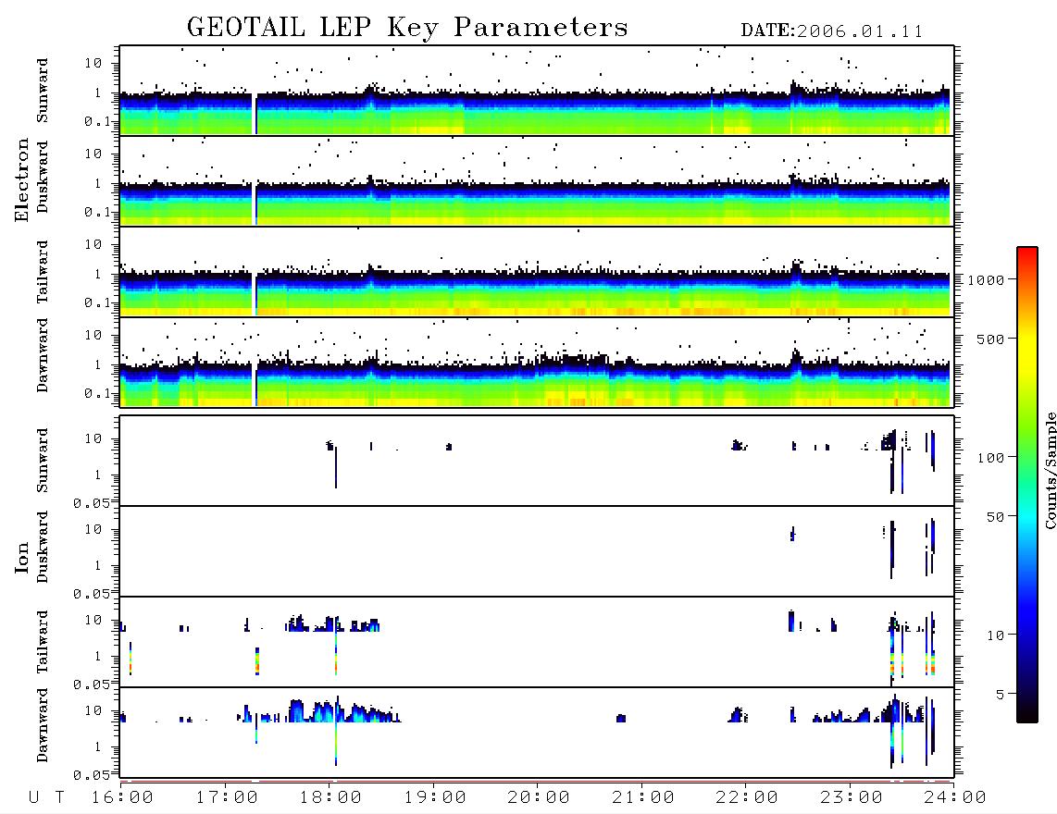Select the Electron Dawnward axis label

pyautogui.click(x=43, y=356)
